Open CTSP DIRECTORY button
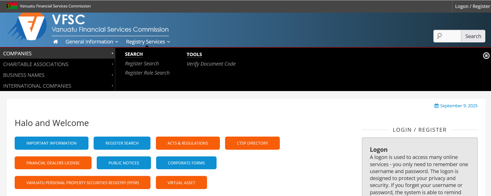This screenshot has width=491, height=196. [x=252, y=143]
